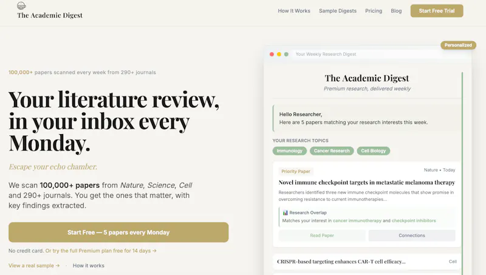Click the green window dot in digest preview
486x275 pixels.
286,54
